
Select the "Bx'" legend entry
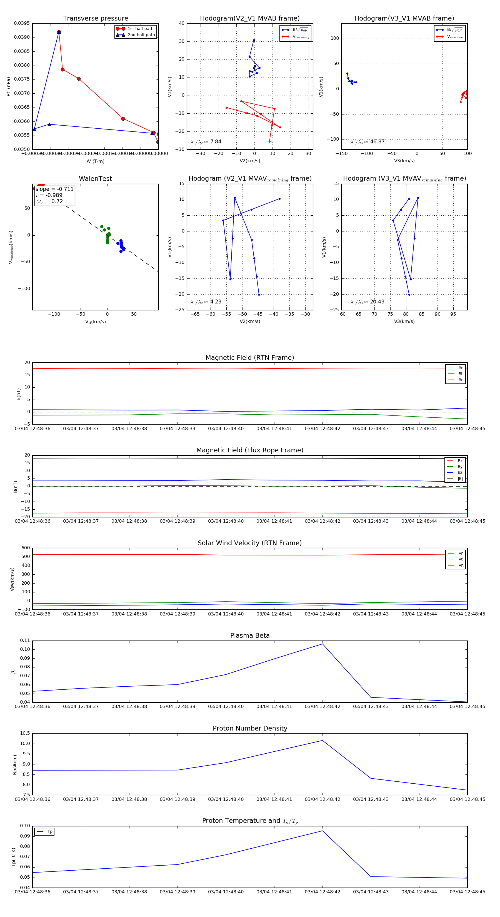(x=456, y=461)
